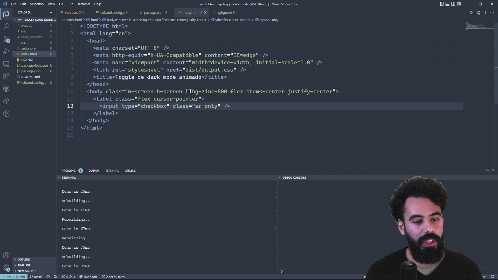
Task: Open GitHub view in activity bar
Action: (6, 89)
